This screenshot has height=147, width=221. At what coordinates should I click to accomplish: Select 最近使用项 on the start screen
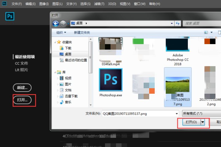pos(25,57)
